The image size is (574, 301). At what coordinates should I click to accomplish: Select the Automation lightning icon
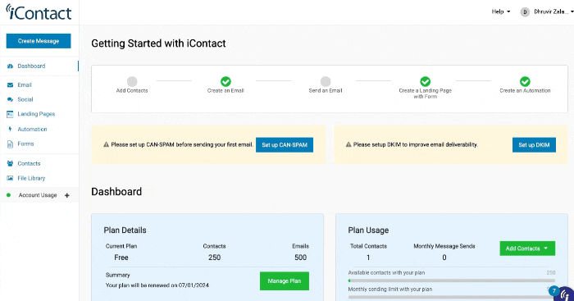coord(10,130)
